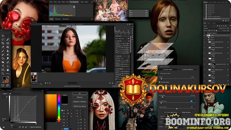Enable the Показать обтравку checkbox

[x=29, y=127]
